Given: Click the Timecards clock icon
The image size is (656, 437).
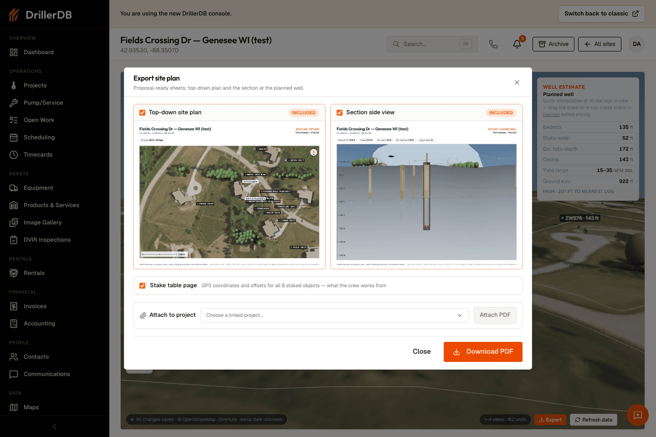Looking at the screenshot, I should coord(14,155).
